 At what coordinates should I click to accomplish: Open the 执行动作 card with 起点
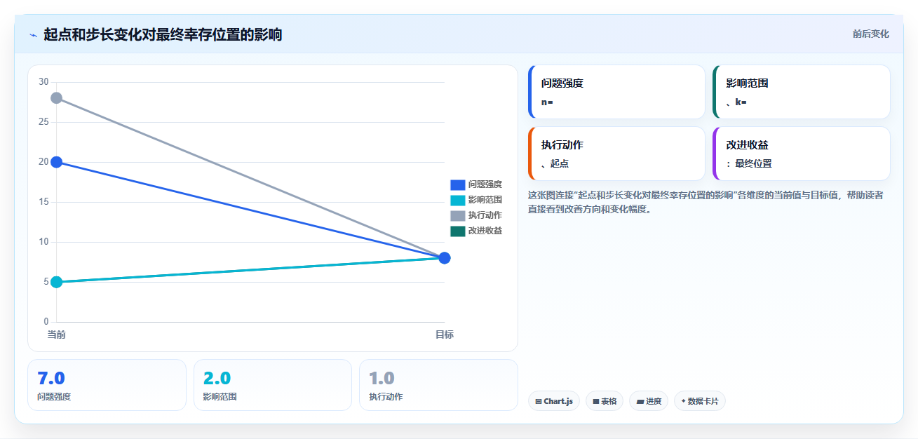[x=616, y=154]
